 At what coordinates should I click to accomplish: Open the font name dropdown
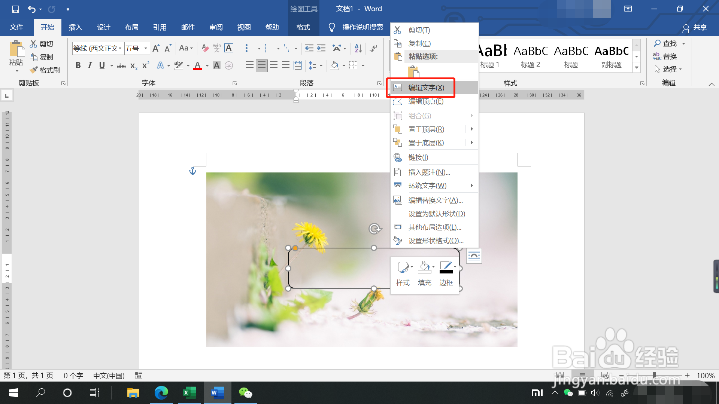(120, 48)
